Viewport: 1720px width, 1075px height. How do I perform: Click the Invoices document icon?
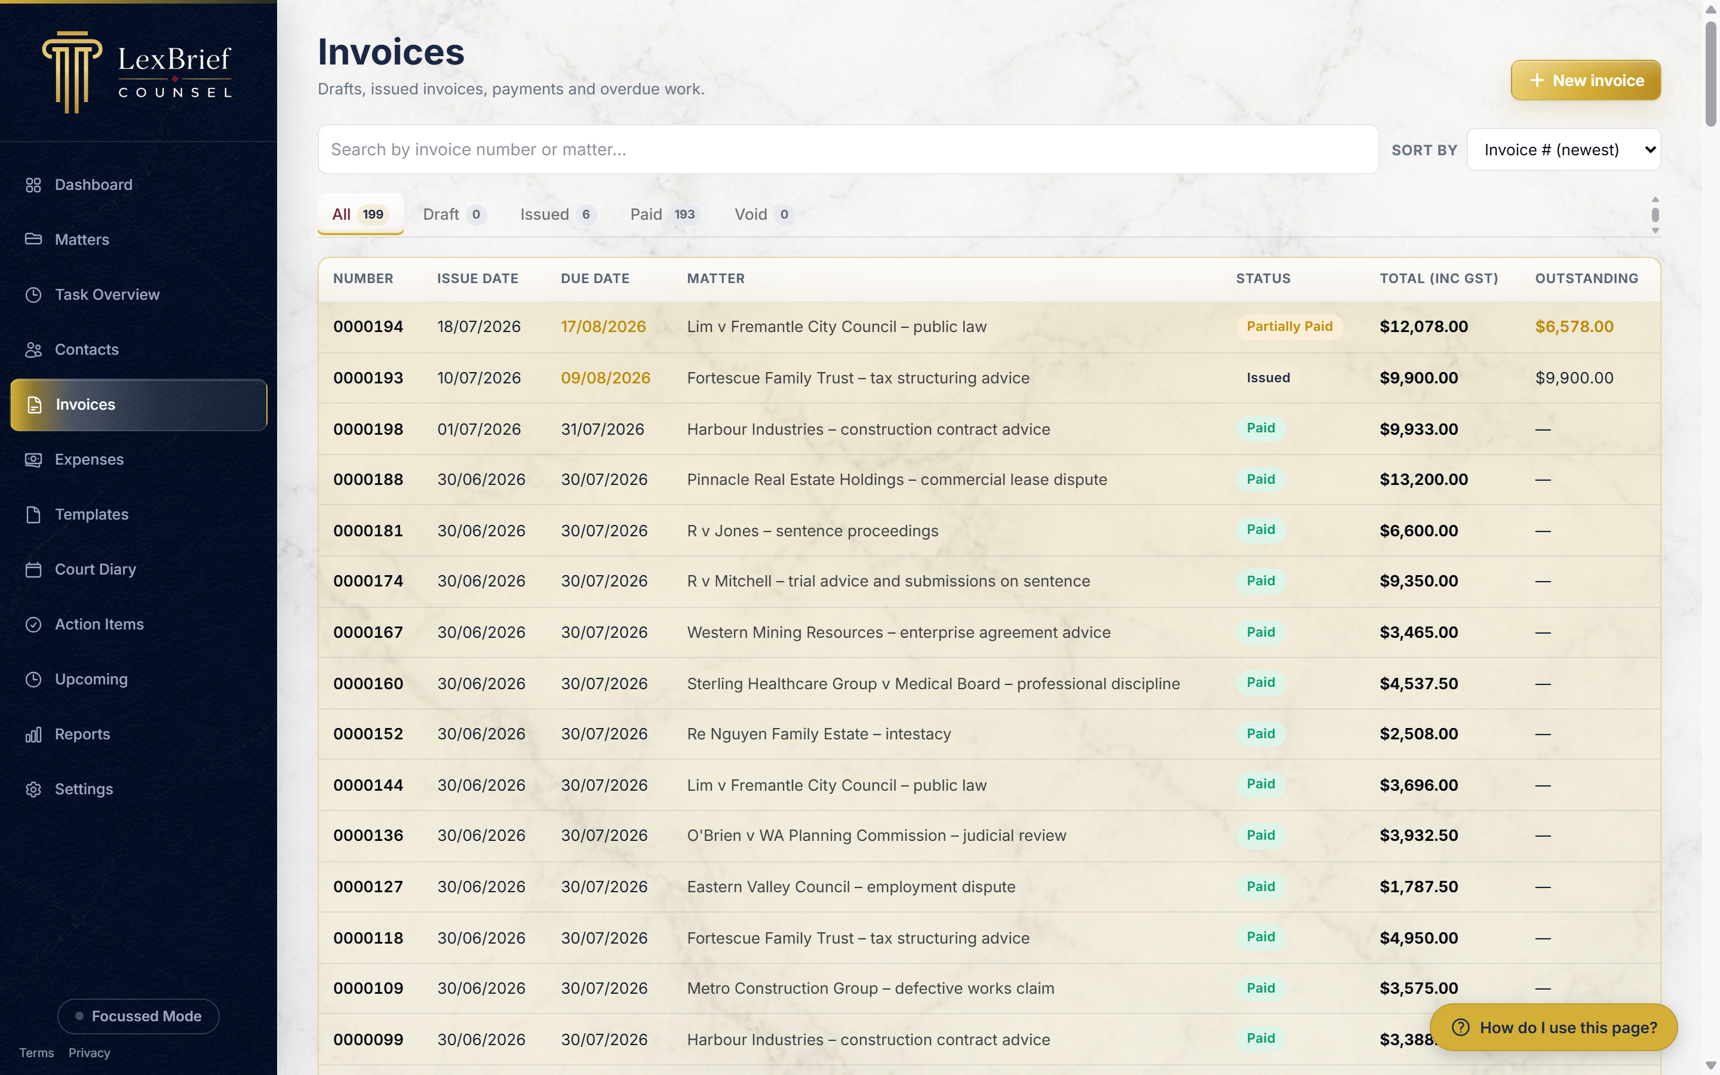(34, 404)
